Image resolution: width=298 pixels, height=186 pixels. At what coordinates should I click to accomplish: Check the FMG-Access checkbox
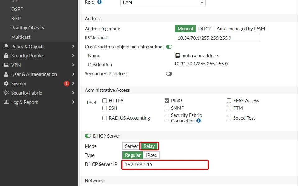(x=229, y=100)
